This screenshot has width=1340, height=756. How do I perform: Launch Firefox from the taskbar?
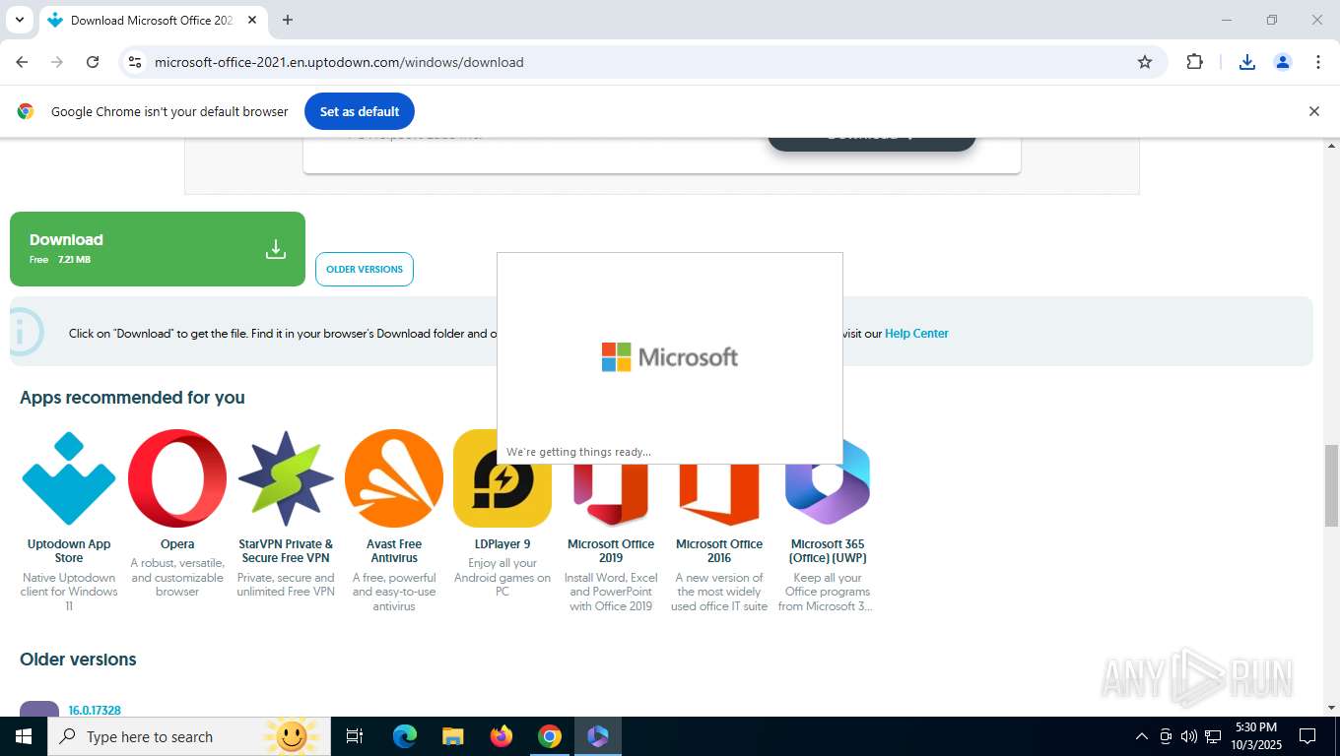[502, 736]
